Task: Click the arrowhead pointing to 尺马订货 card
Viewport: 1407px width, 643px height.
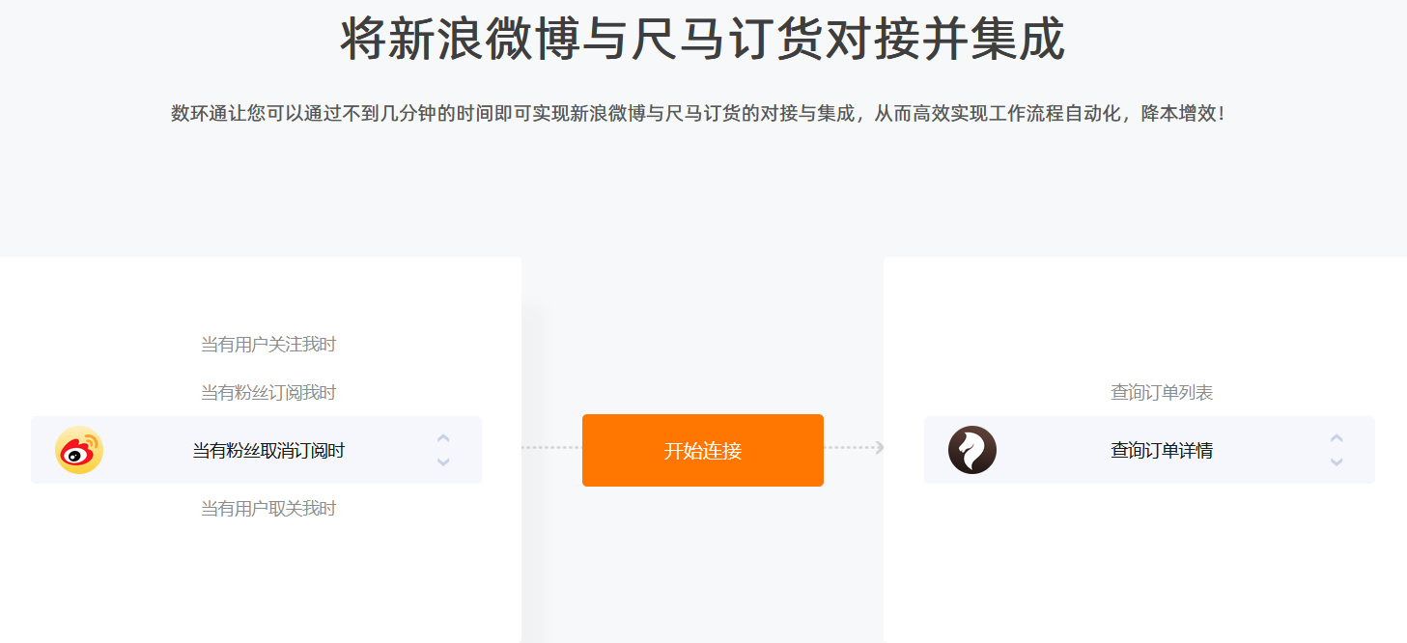Action: [879, 447]
